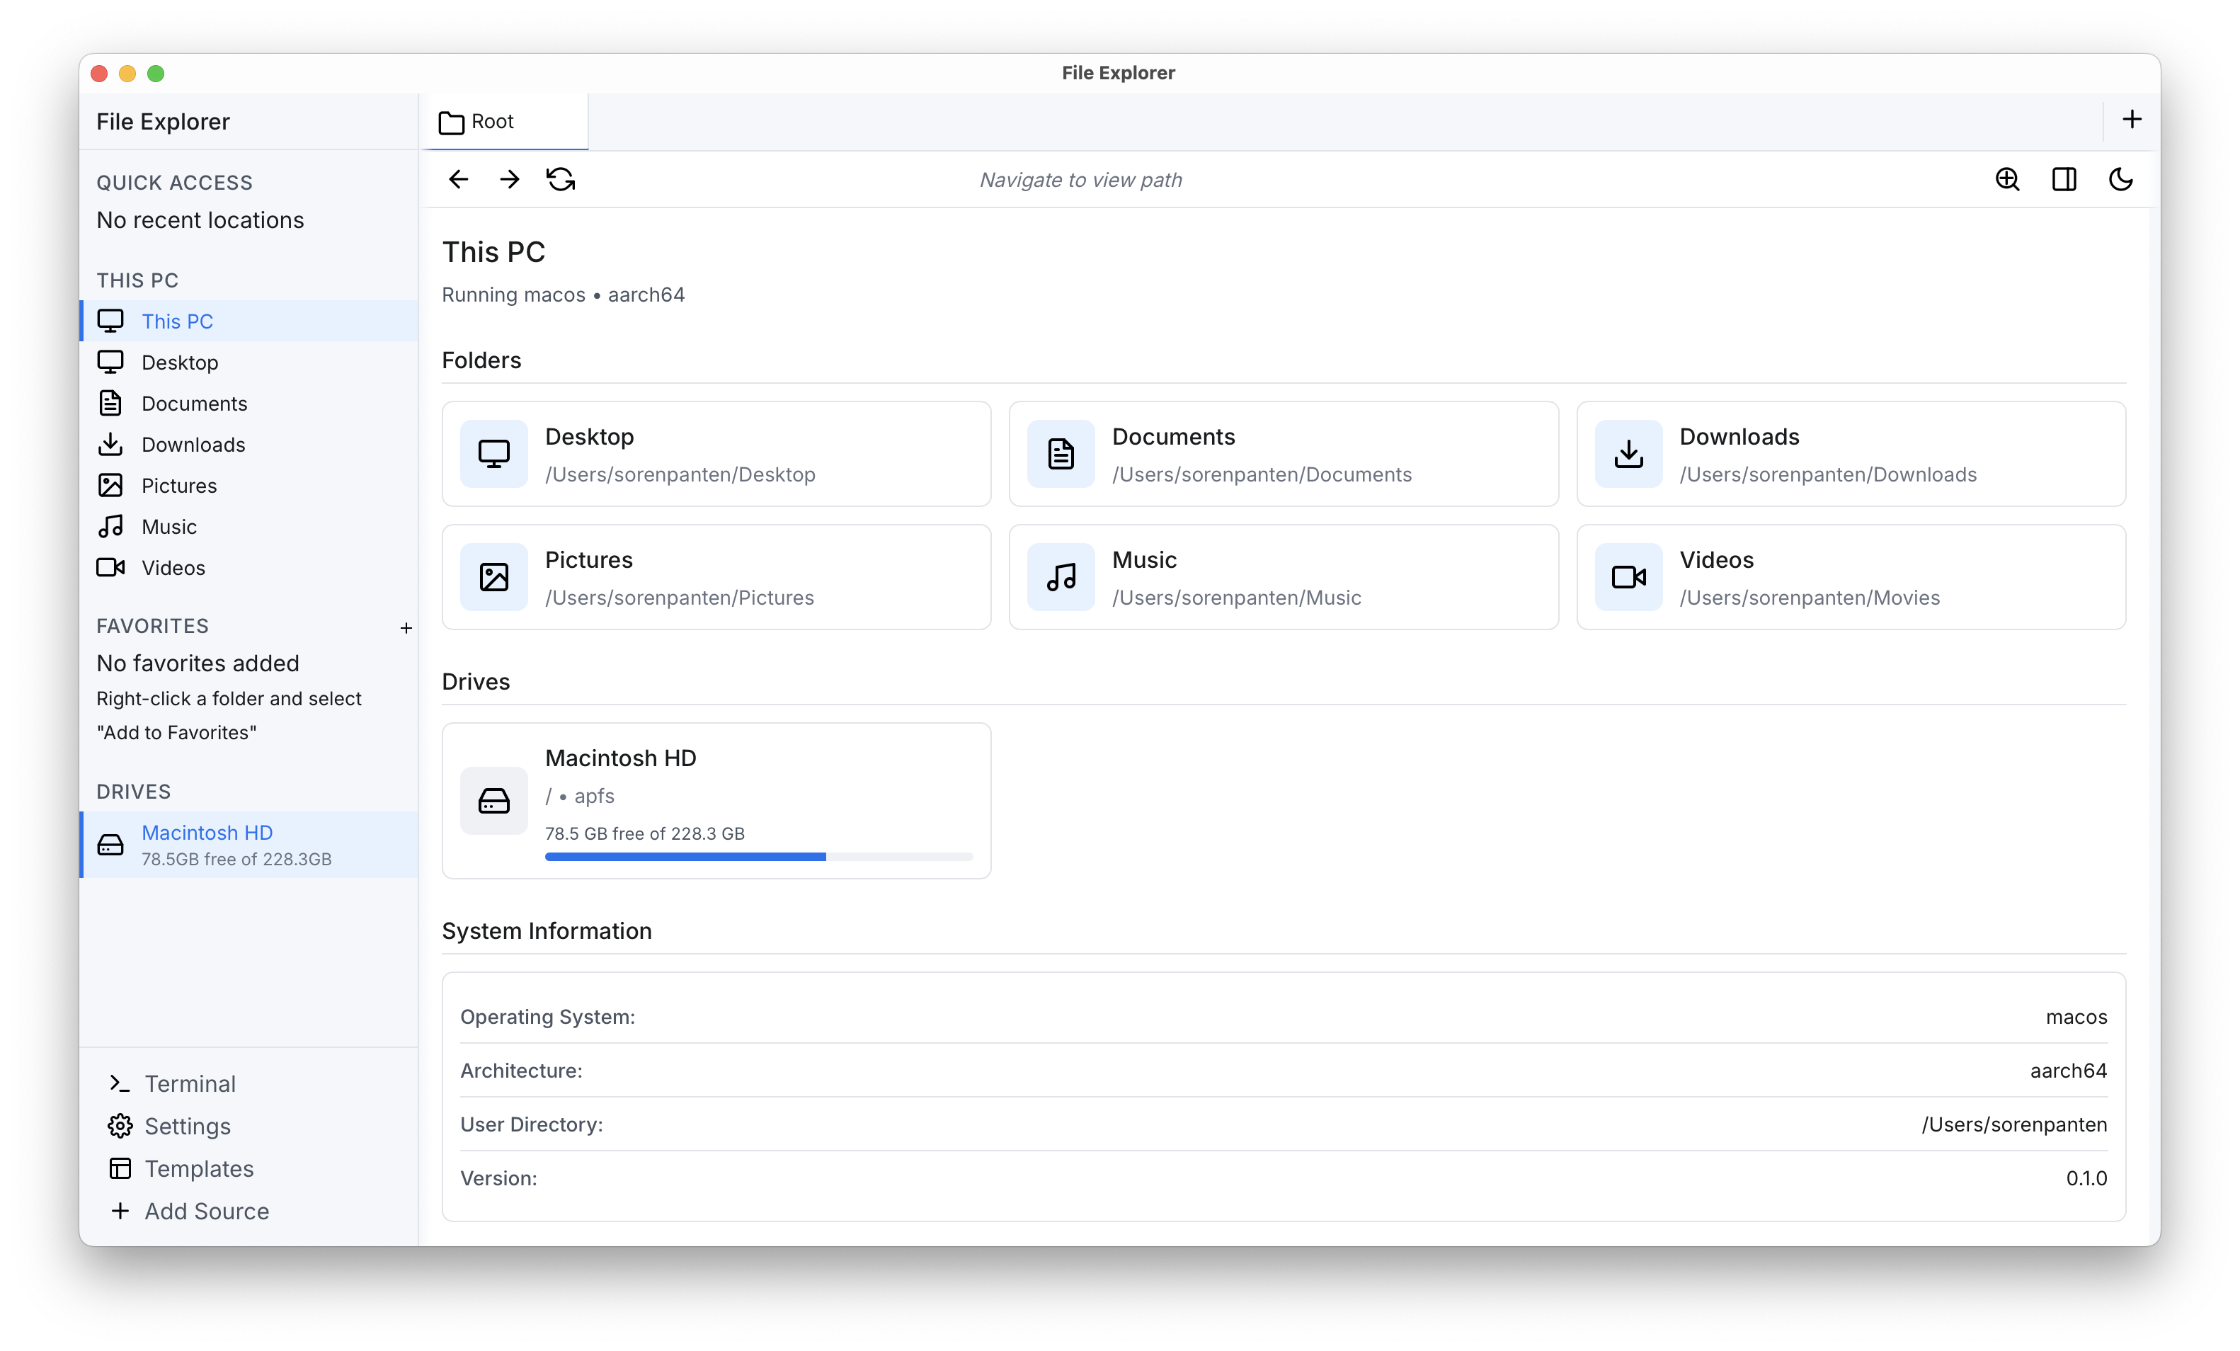Open Settings via the gear icon
2240x1351 pixels.
(x=186, y=1126)
